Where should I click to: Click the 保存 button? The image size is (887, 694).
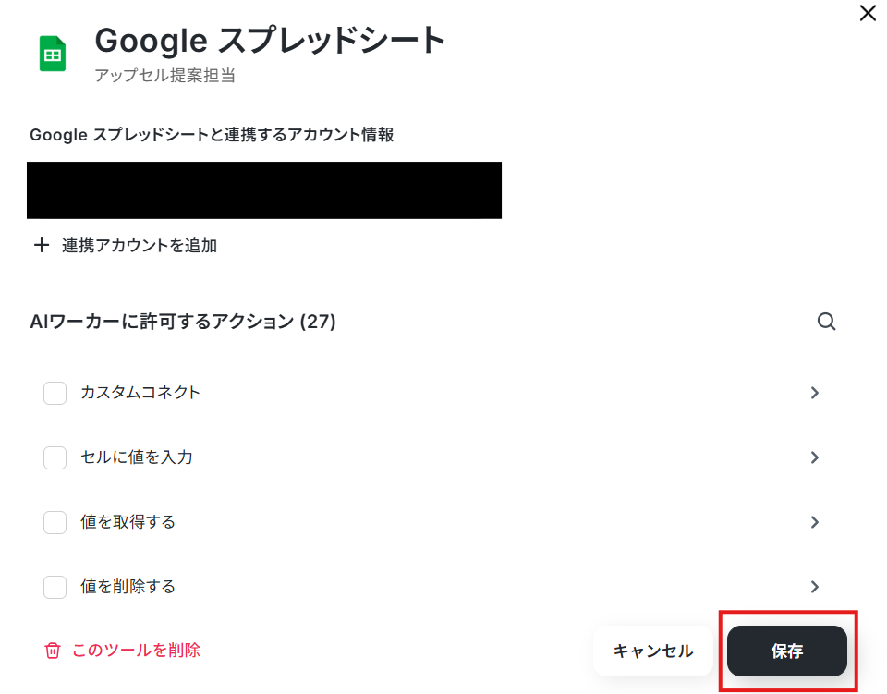point(787,651)
